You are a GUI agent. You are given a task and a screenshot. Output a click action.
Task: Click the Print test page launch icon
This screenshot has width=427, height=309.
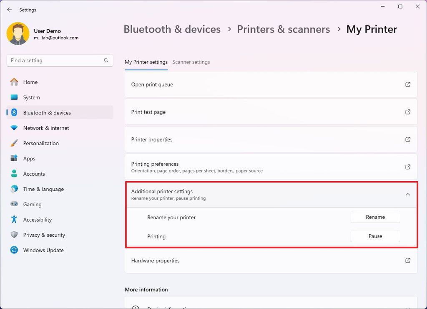408,111
